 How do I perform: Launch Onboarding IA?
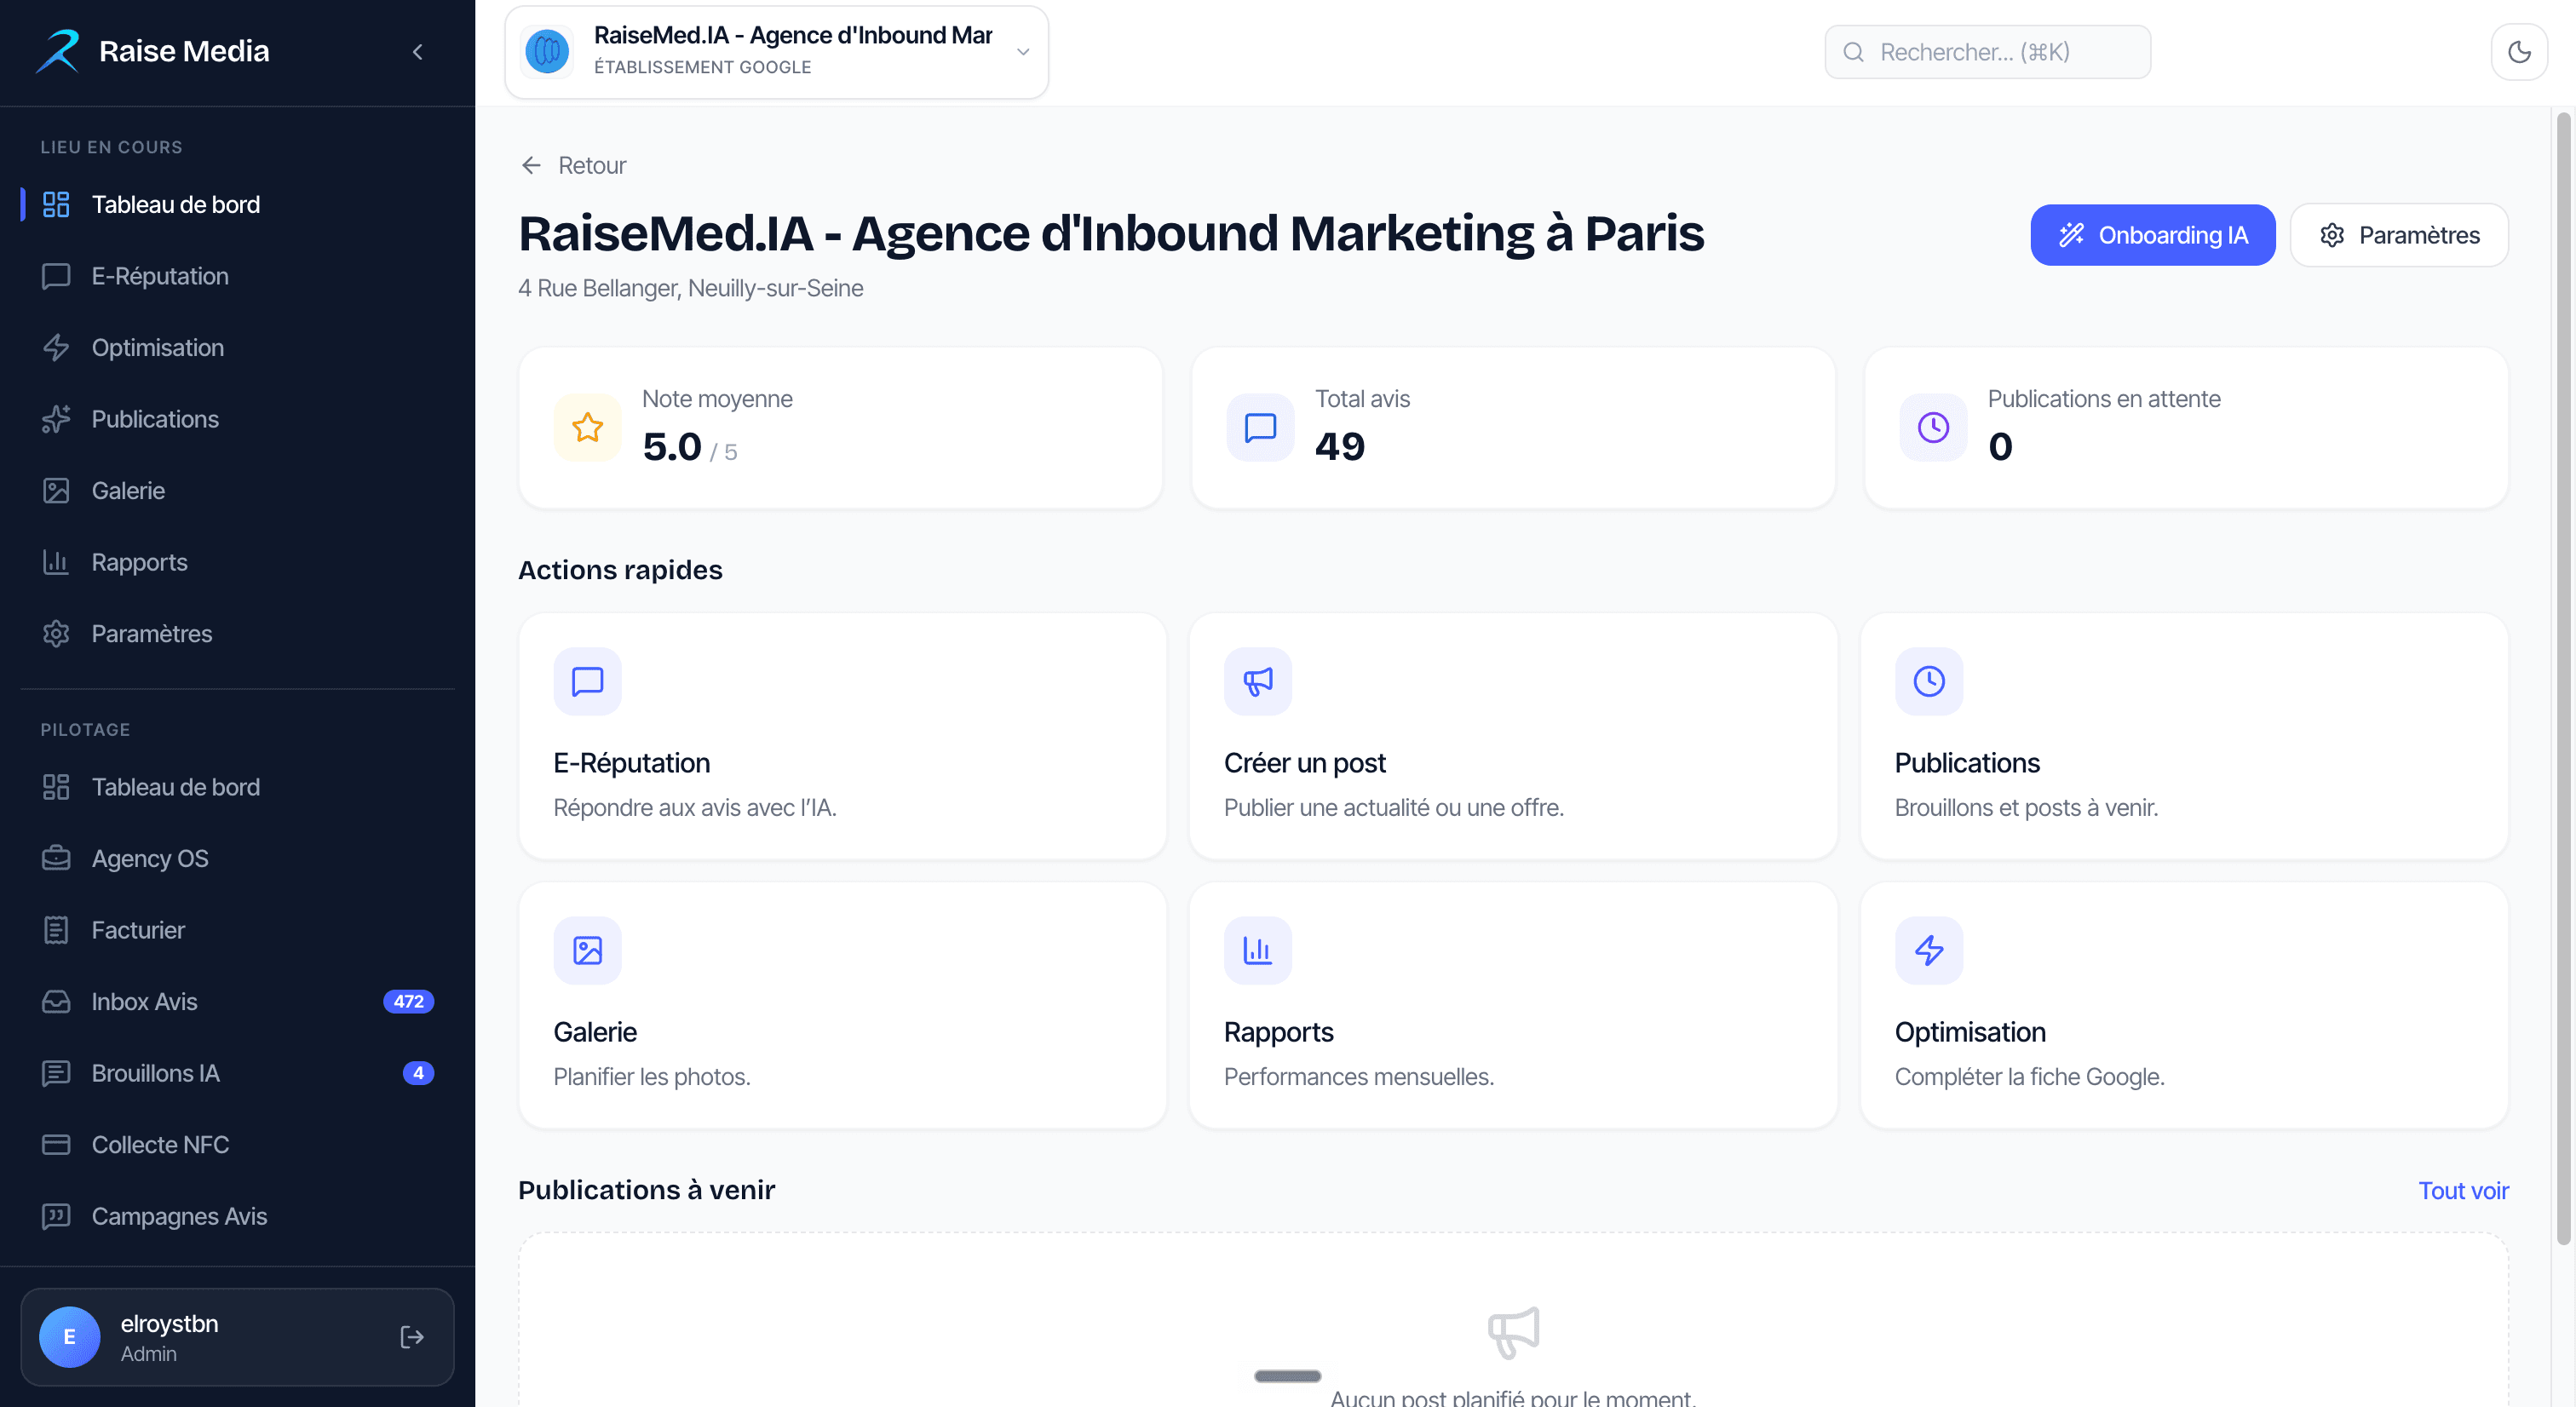[2152, 235]
